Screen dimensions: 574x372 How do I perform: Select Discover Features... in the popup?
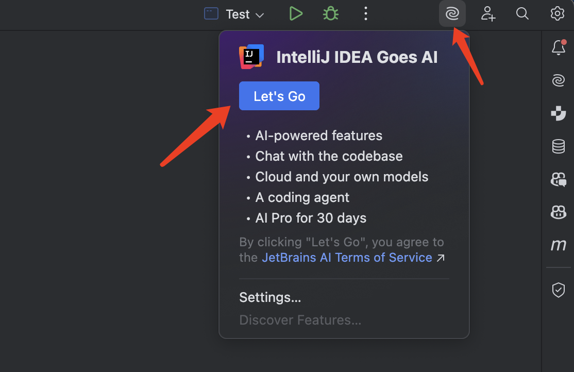(300, 320)
